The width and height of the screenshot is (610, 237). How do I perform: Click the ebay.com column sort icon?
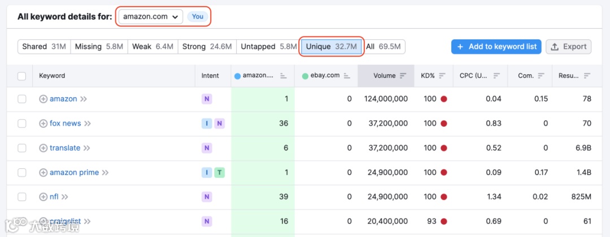tap(347, 75)
